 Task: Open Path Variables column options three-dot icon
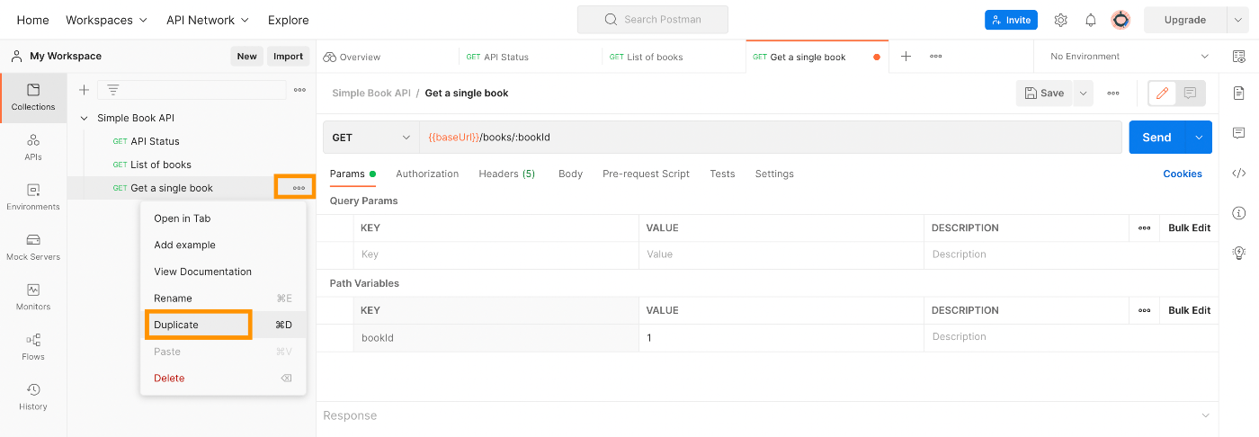(1144, 310)
